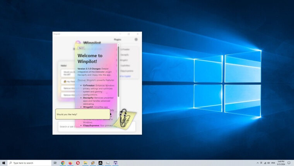Click the welcome panel vertical scrollbar
This screenshot has height=166, width=294.
pos(118,70)
